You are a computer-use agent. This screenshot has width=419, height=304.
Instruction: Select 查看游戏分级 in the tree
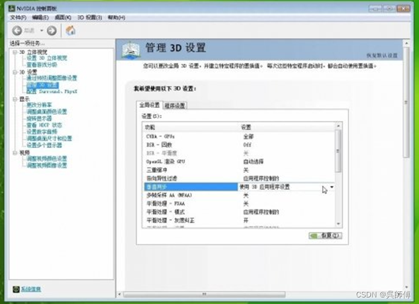[42, 65]
